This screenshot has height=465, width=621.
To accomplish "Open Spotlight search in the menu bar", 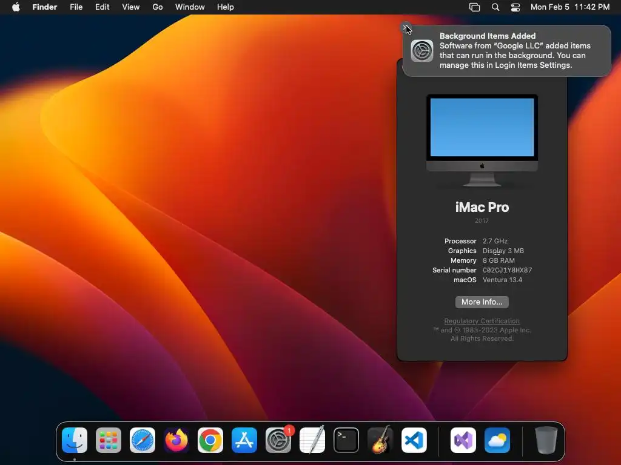I will (495, 7).
